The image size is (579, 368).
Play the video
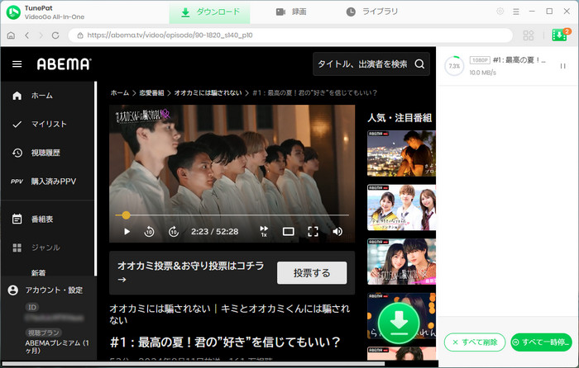tap(127, 232)
